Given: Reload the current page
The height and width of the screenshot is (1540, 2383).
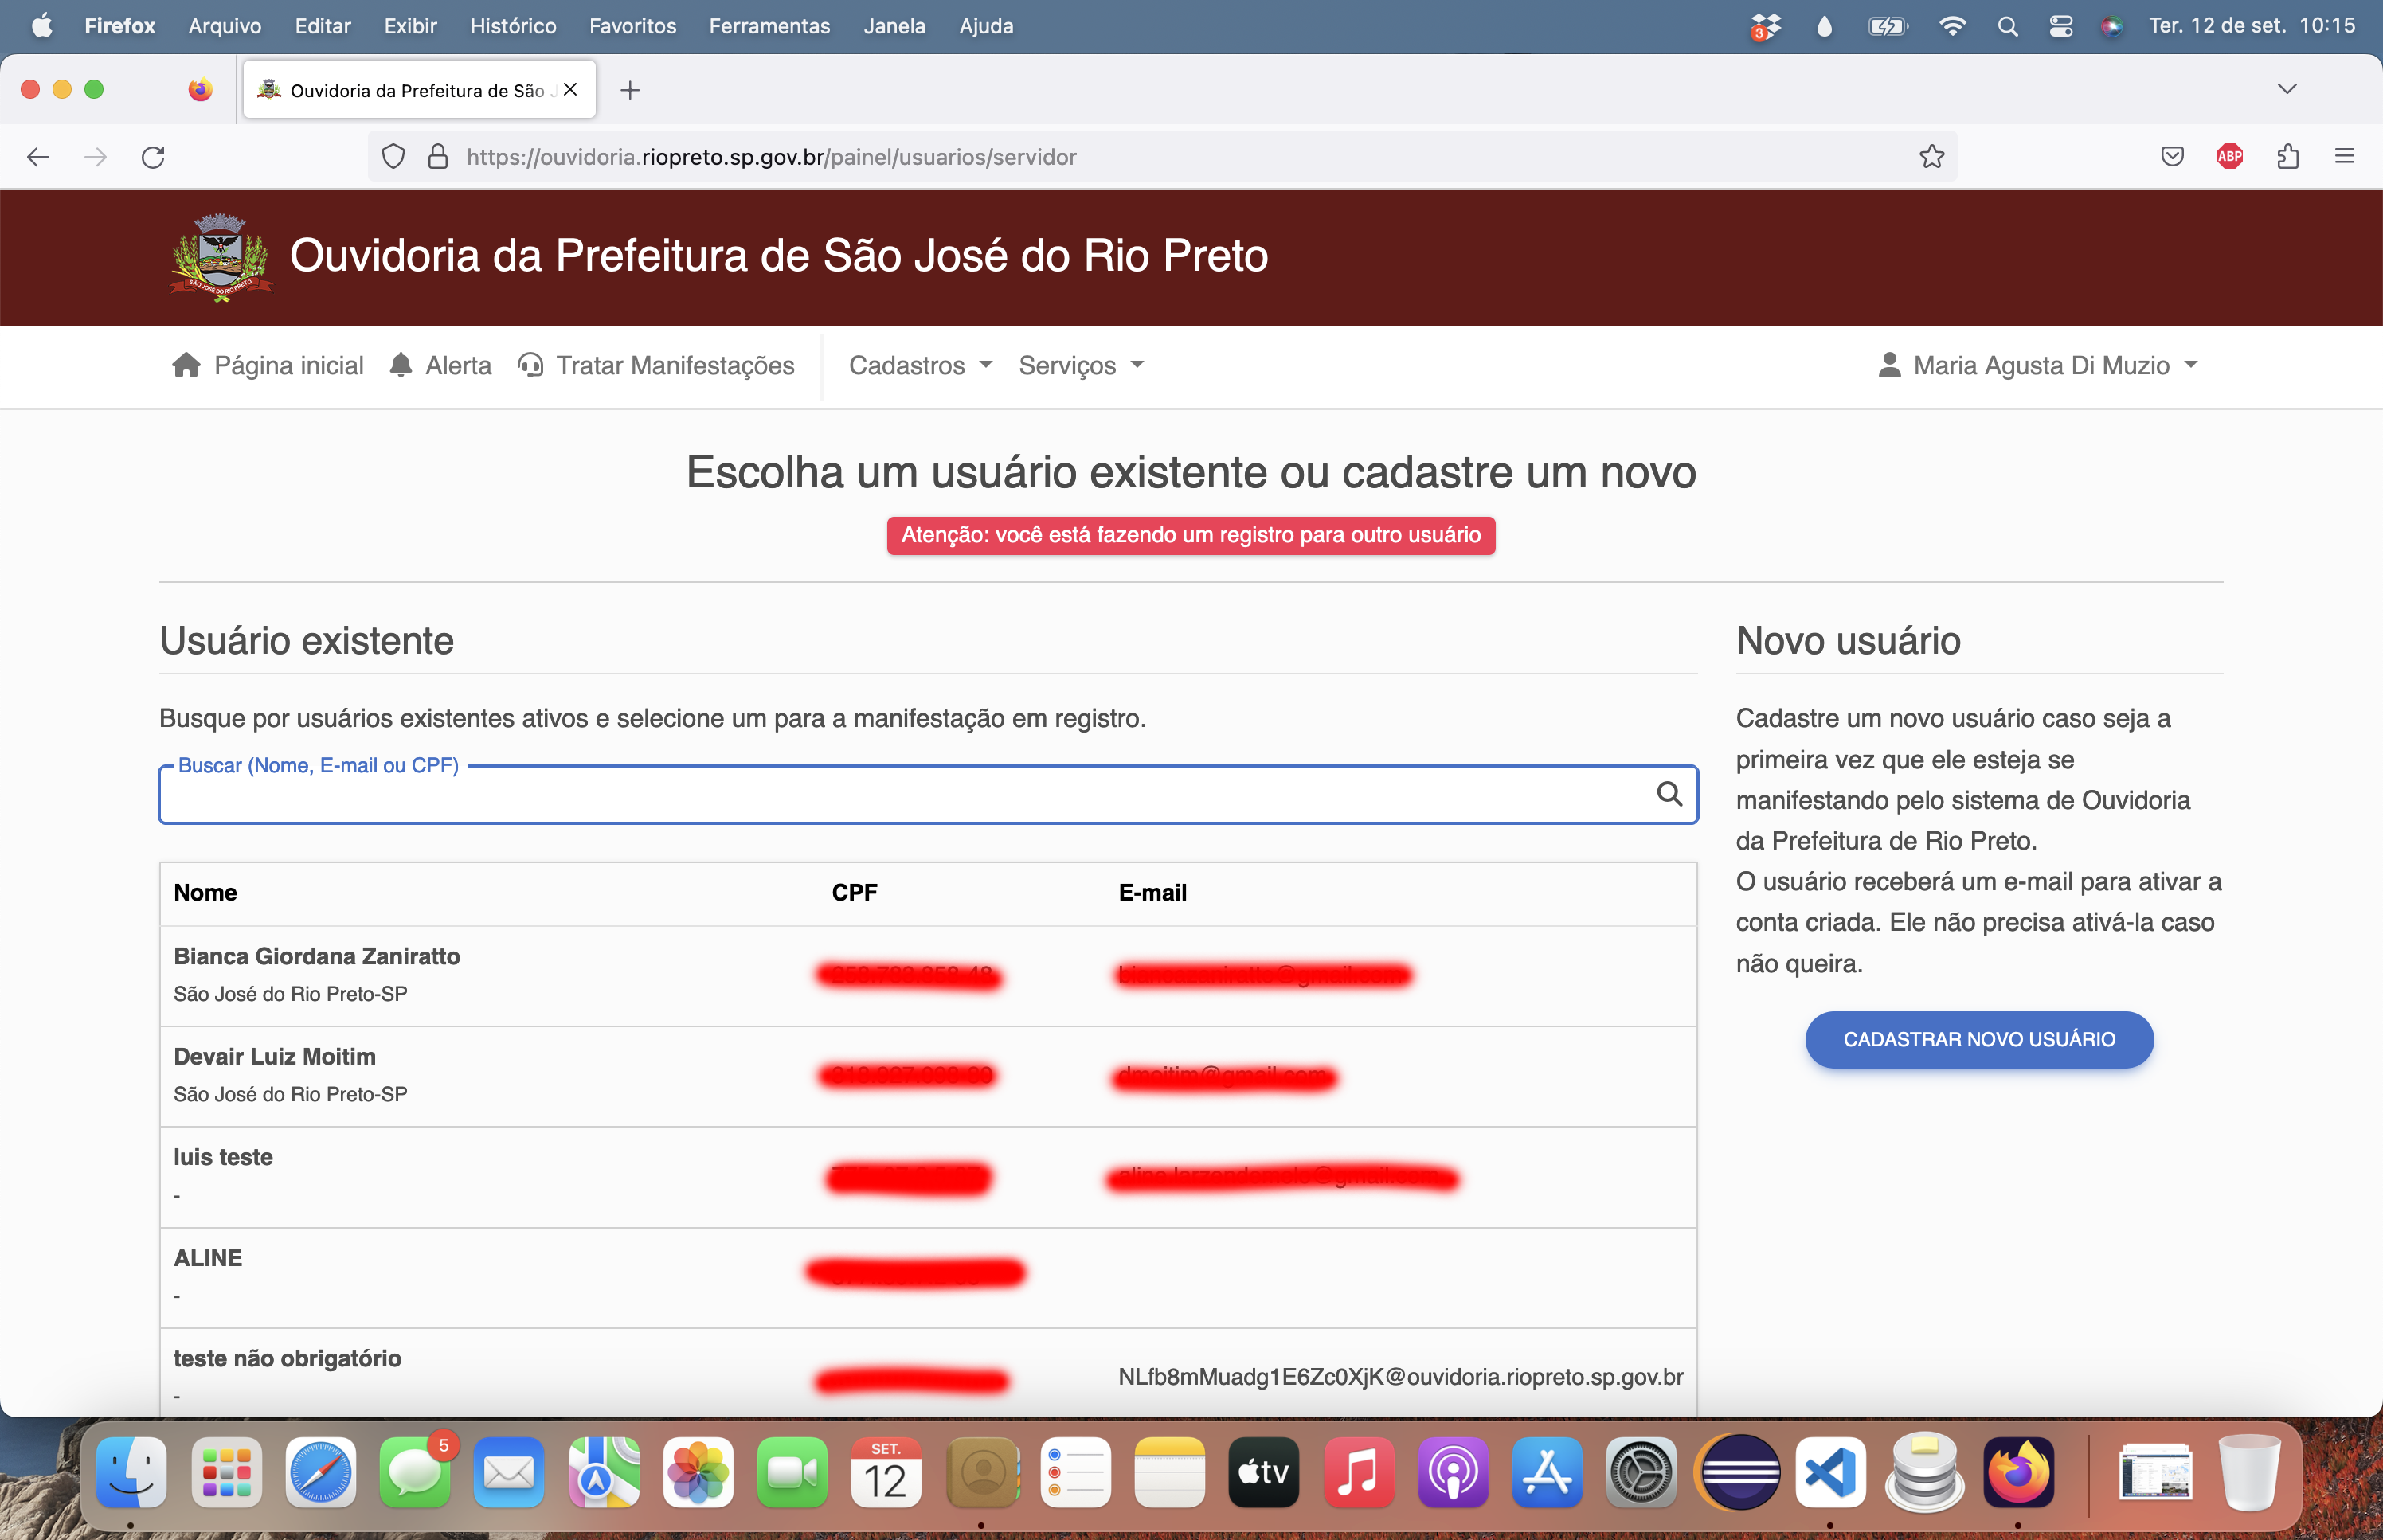Looking at the screenshot, I should pos(153,157).
